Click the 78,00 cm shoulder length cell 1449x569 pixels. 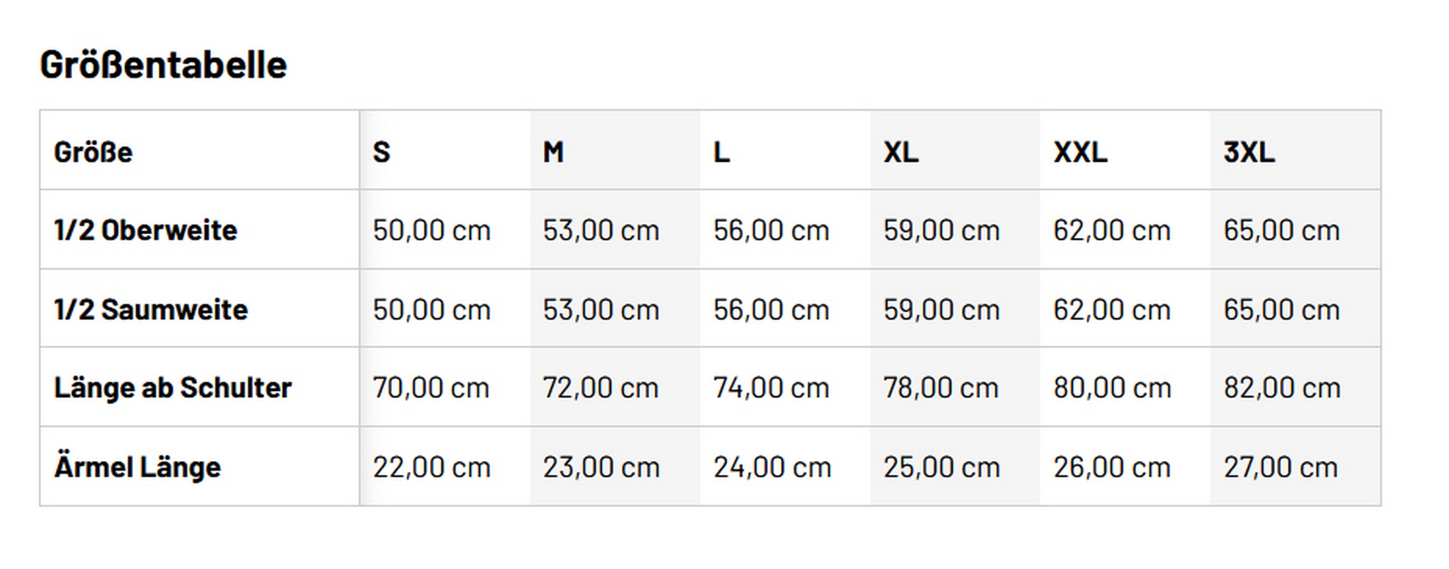(940, 387)
